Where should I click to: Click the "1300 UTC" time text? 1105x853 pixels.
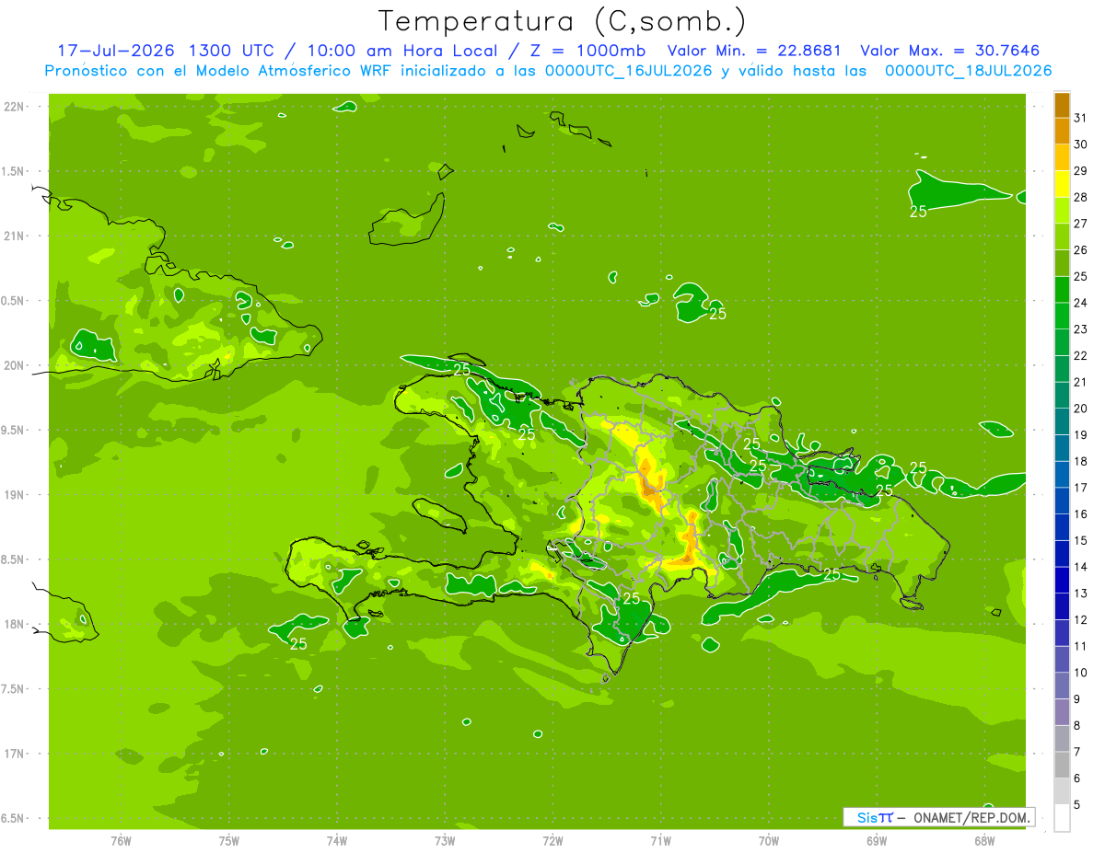[x=231, y=51]
